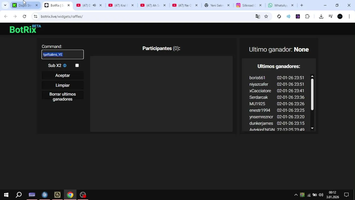Click winner name niyazcafer
355x200 pixels.
[x=259, y=84]
